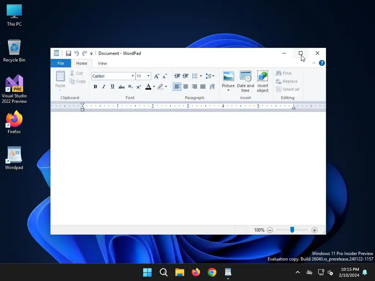Click the Find button

click(284, 73)
